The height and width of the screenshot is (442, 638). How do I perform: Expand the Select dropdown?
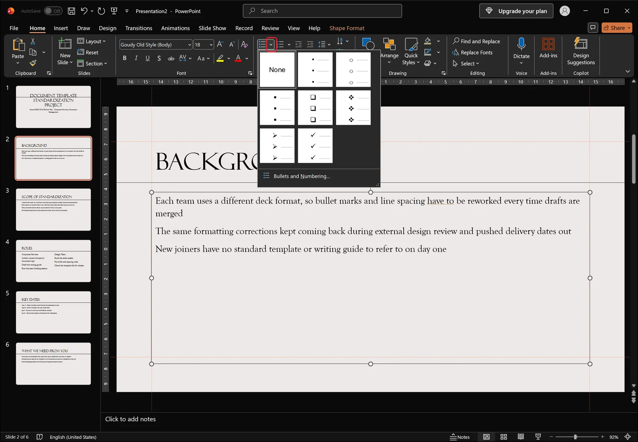coord(466,63)
